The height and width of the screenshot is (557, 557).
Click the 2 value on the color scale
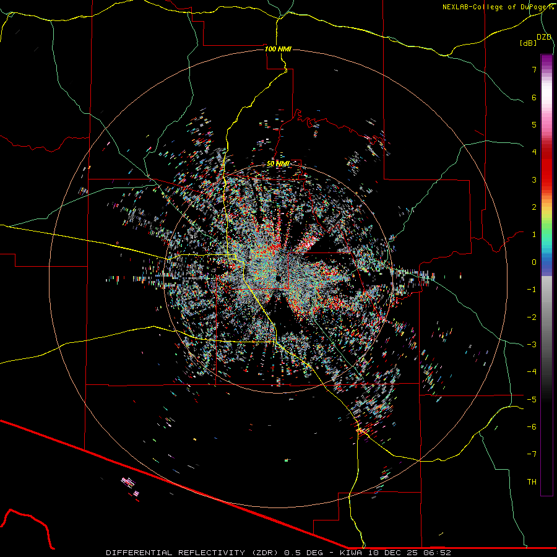tap(534, 207)
